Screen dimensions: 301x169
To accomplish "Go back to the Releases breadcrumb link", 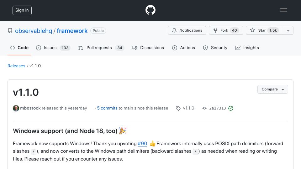I will pyautogui.click(x=16, y=66).
